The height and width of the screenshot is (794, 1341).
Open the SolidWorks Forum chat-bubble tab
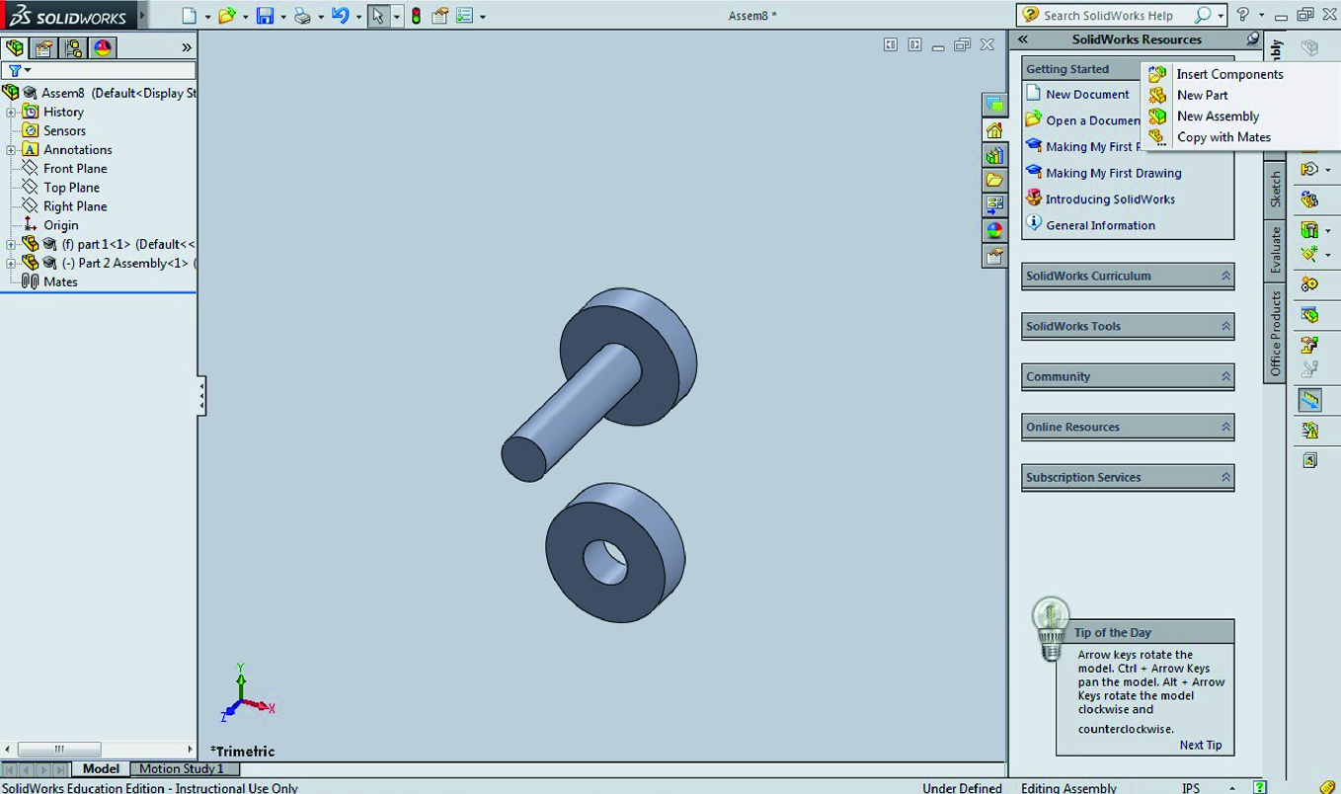994,105
